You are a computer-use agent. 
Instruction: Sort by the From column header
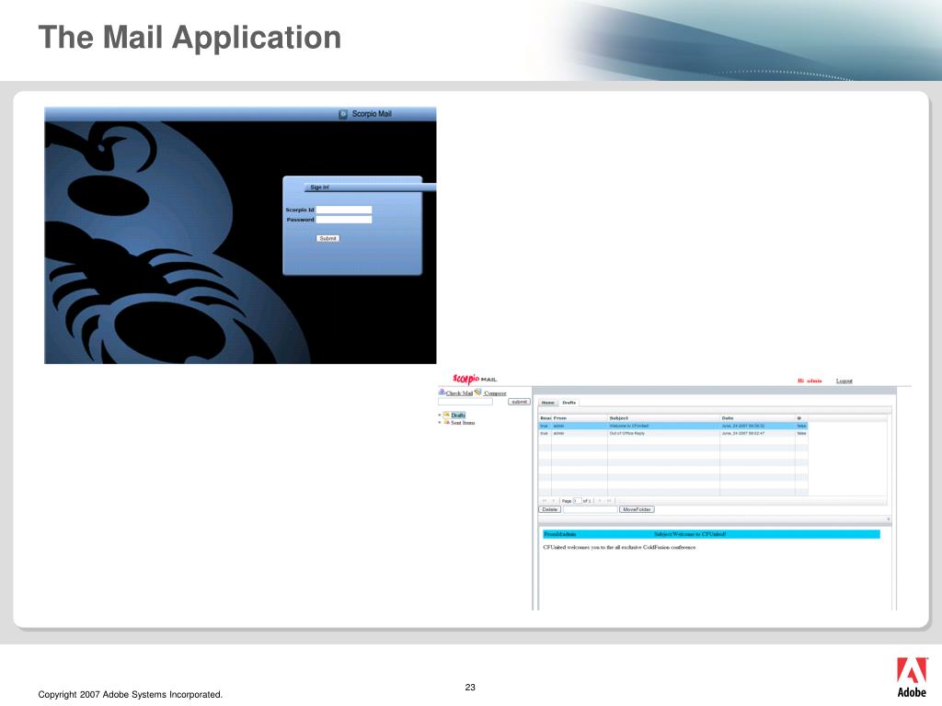click(580, 418)
